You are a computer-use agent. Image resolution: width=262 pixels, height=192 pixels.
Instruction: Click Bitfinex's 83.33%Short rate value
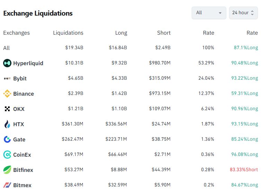244,170
